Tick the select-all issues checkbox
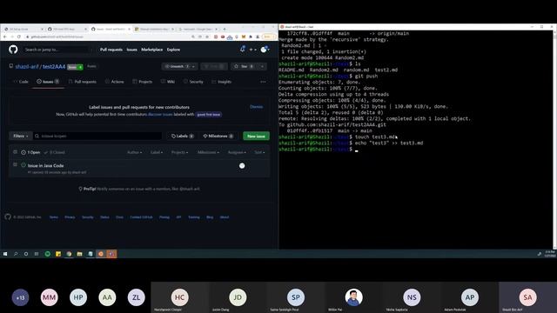 15,152
